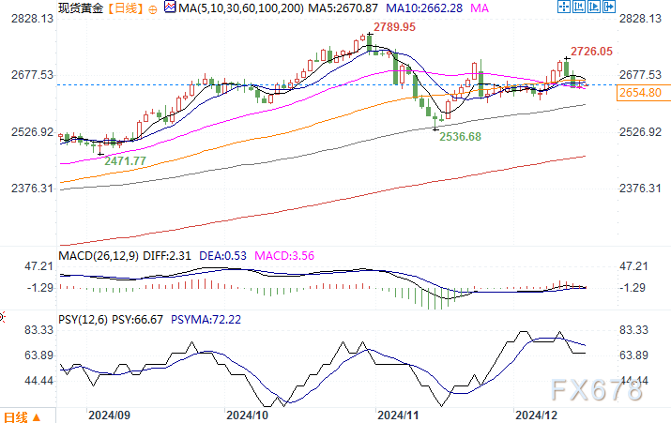This screenshot has height=423, width=671.
Task: Click the expand chart axis icon
Action: (594, 7)
